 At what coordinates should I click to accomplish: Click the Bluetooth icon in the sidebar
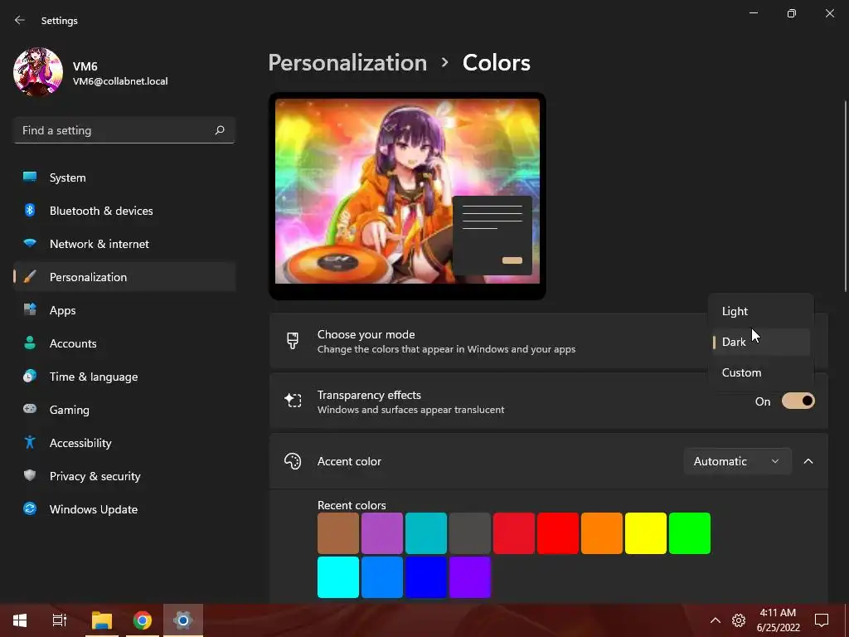(x=30, y=210)
